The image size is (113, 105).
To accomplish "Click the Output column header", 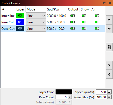I will [73, 9].
